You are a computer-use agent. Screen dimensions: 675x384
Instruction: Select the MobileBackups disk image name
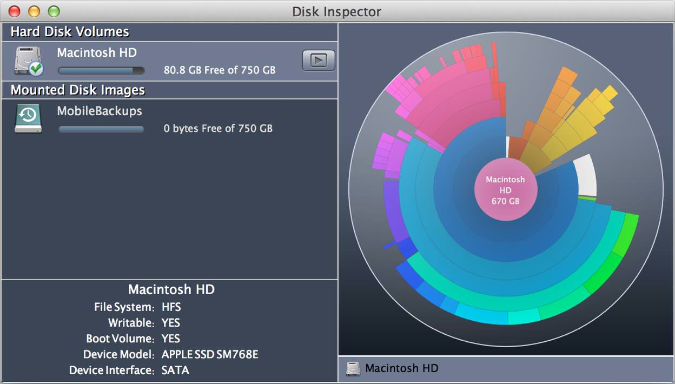pyautogui.click(x=100, y=111)
